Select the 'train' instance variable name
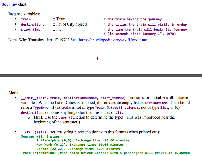Viewport: 202px width, 156px height. point(26,19)
